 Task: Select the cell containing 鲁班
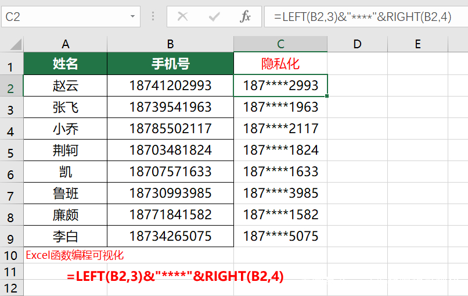[66, 193]
